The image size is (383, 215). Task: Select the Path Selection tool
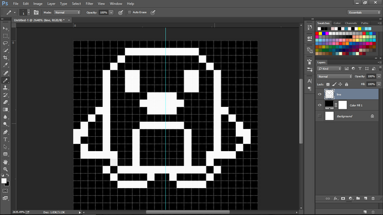[5, 147]
